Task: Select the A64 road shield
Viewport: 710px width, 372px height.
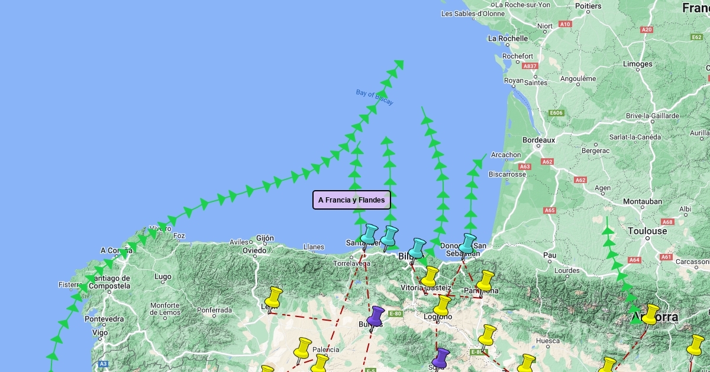Action: click(x=634, y=260)
